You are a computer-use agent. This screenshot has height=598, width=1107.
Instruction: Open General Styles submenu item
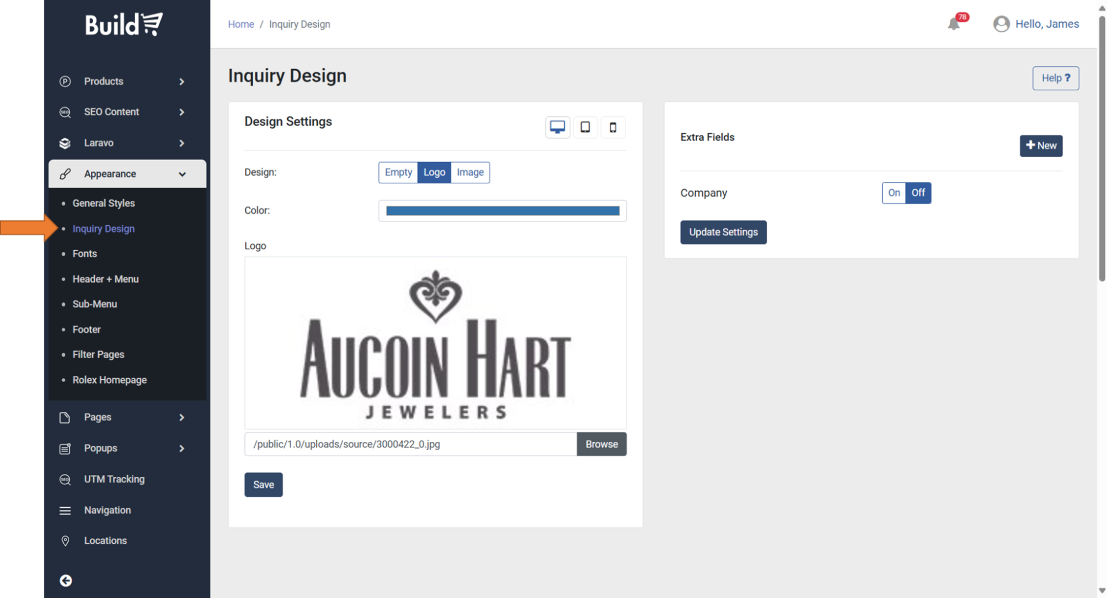coord(104,203)
